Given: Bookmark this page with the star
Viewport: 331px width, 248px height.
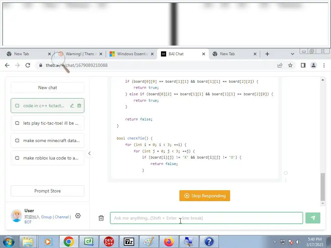Looking at the screenshot, I should click(x=290, y=65).
